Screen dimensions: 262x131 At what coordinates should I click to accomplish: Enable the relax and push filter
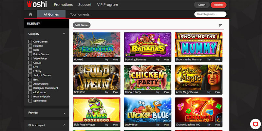point(30,97)
